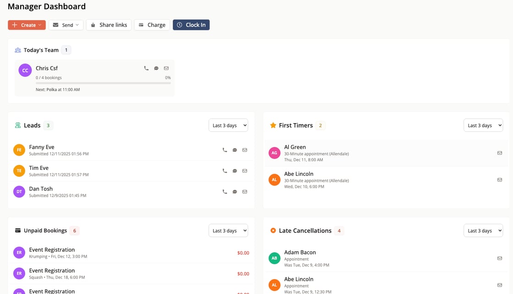This screenshot has width=513, height=294.
Task: Click the Share links button
Action: [109, 25]
